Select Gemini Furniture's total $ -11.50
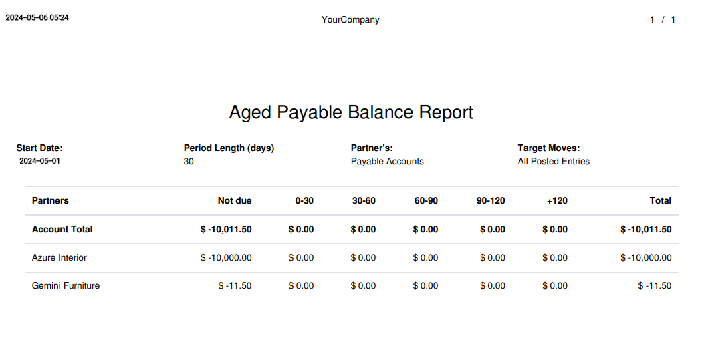 [655, 286]
